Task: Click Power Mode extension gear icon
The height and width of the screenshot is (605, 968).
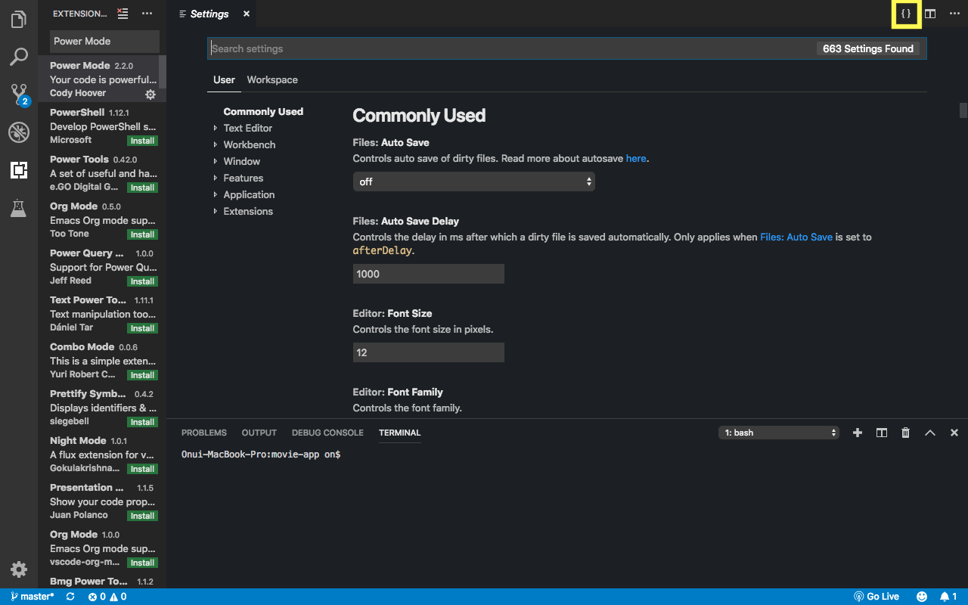Action: [x=150, y=95]
